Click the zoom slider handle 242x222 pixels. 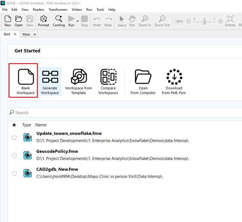tap(205, 21)
